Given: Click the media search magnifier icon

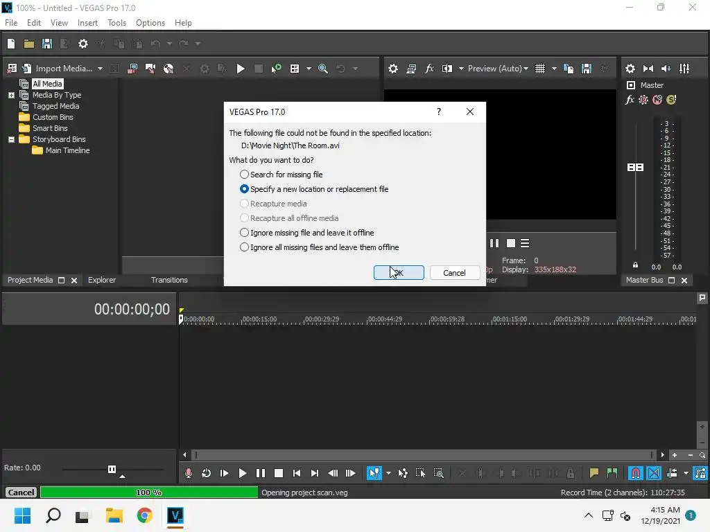Looking at the screenshot, I should tap(323, 69).
